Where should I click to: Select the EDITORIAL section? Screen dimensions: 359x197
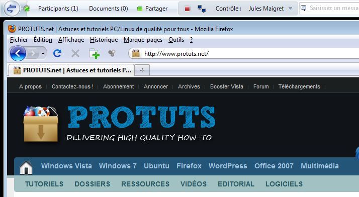point(236,184)
